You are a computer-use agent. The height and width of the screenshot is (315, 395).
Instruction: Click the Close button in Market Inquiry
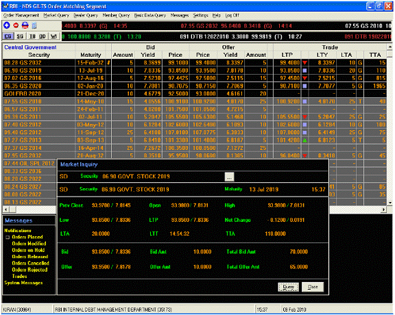coord(313,287)
